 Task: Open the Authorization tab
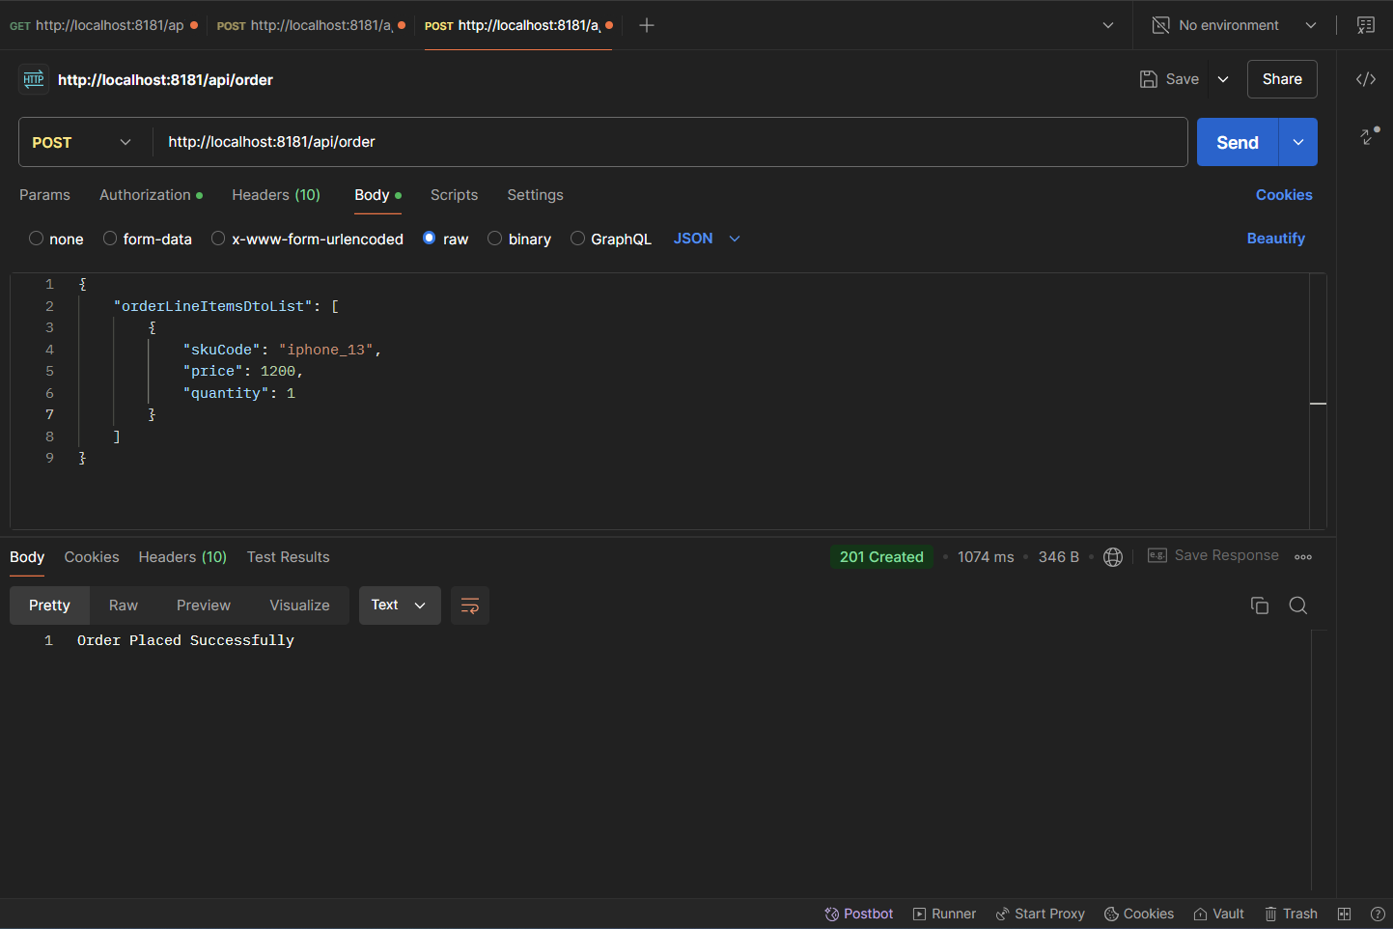point(145,195)
